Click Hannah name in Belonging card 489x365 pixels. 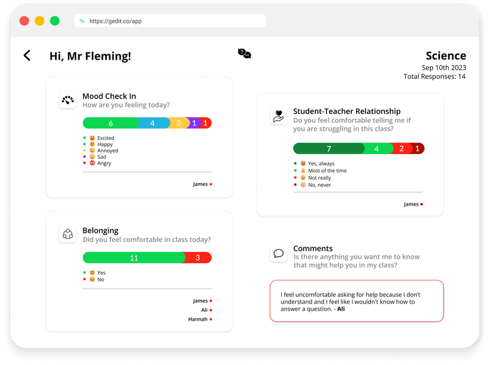click(198, 319)
